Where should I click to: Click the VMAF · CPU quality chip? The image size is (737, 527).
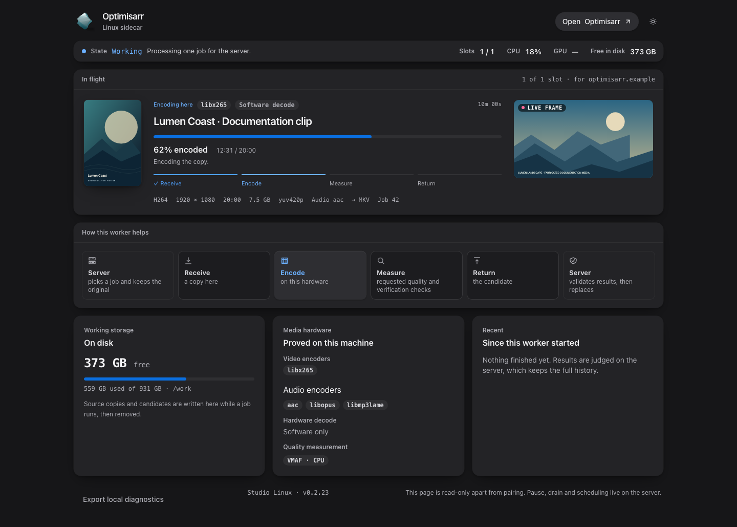click(306, 460)
